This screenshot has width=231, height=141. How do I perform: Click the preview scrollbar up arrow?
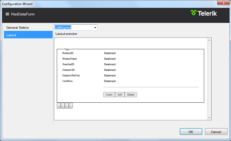tap(209, 40)
